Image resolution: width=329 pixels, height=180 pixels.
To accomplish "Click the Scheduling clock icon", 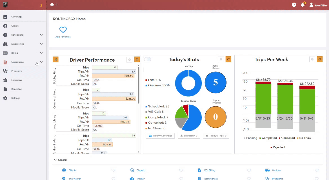I will (x=5, y=35).
